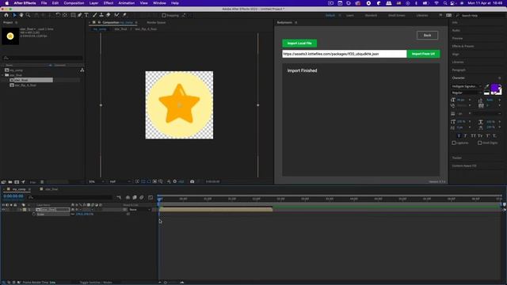This screenshot has height=285, width=507.
Task: Click the shy layers icon in timeline
Action: (x=128, y=197)
